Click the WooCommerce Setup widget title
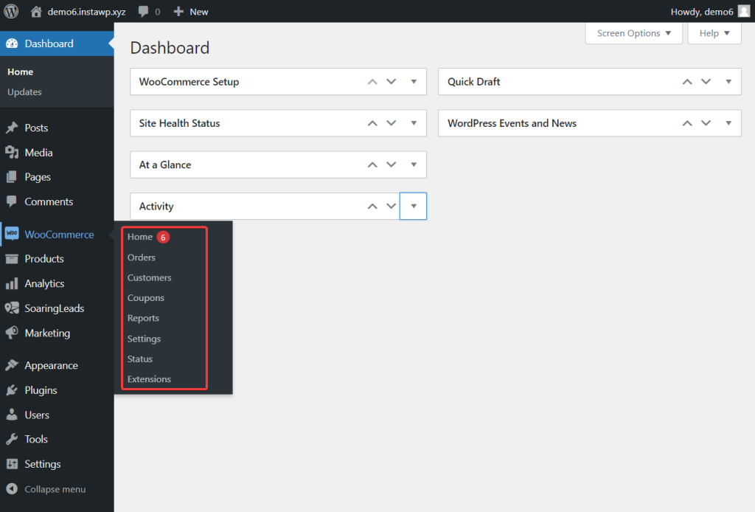This screenshot has width=755, height=512. [189, 81]
